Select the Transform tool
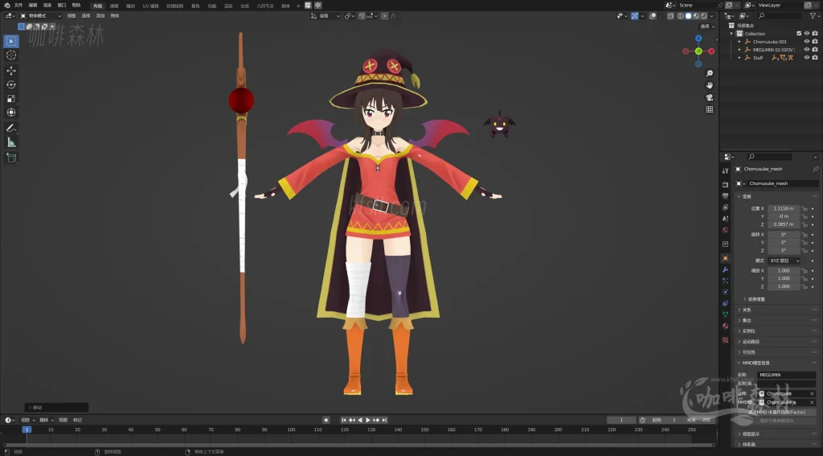The image size is (823, 456). pyautogui.click(x=11, y=113)
